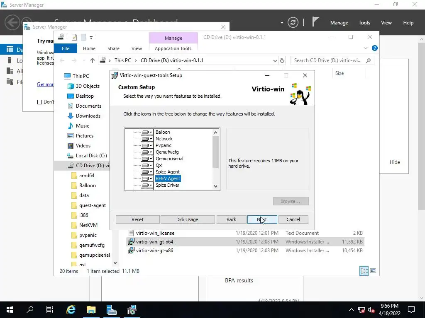Image resolution: width=425 pixels, height=318 pixels.
Task: Open Server Manager Help menu
Action: [408, 23]
